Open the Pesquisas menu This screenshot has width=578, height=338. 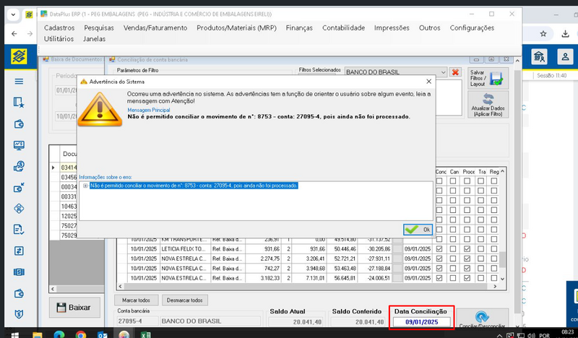(99, 27)
